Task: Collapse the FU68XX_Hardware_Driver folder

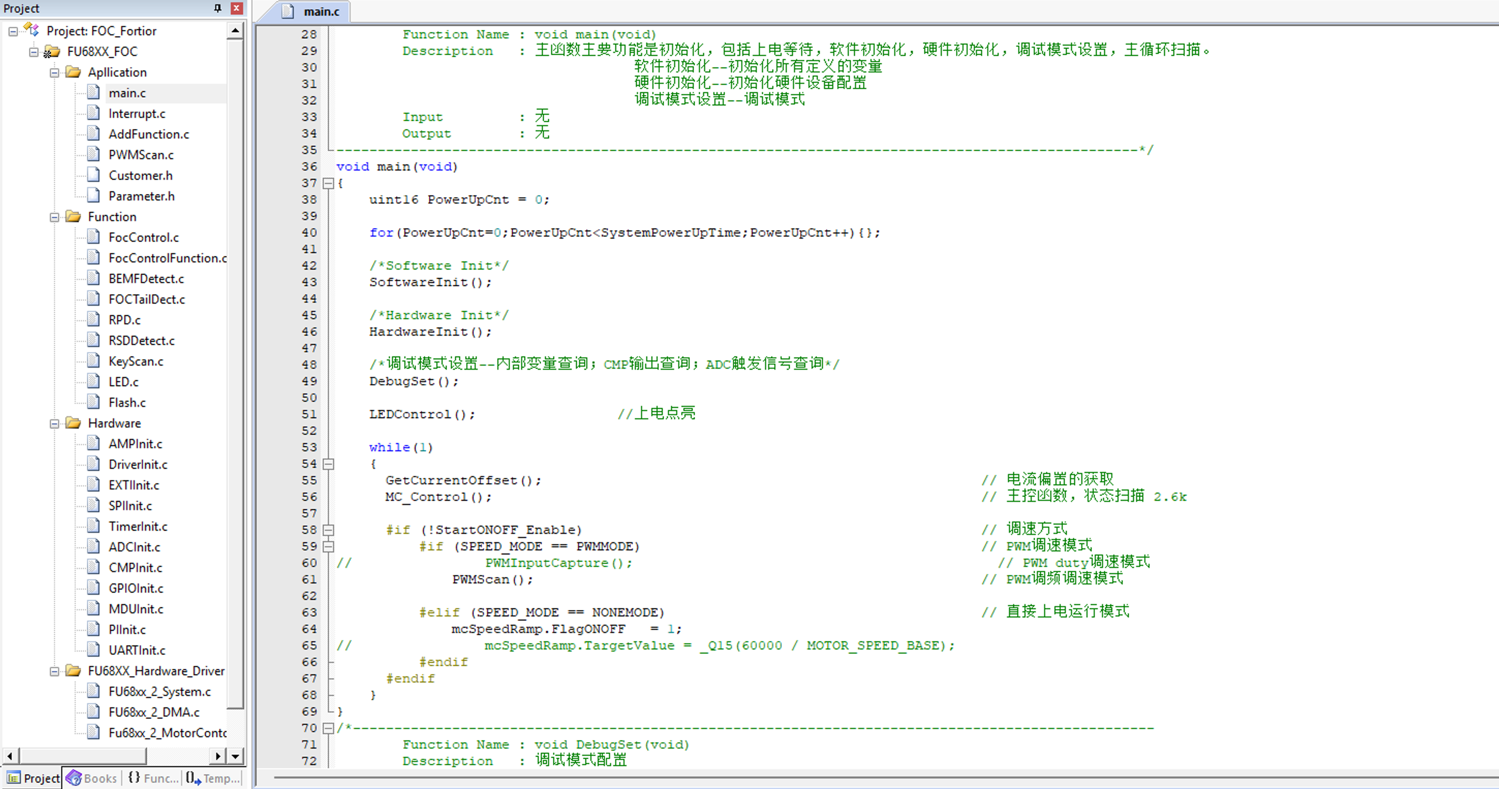Action: (x=54, y=672)
